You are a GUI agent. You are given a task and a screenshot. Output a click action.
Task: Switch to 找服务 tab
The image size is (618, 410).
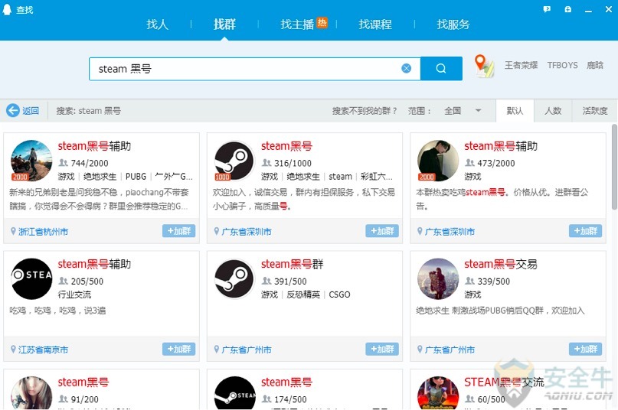(453, 24)
